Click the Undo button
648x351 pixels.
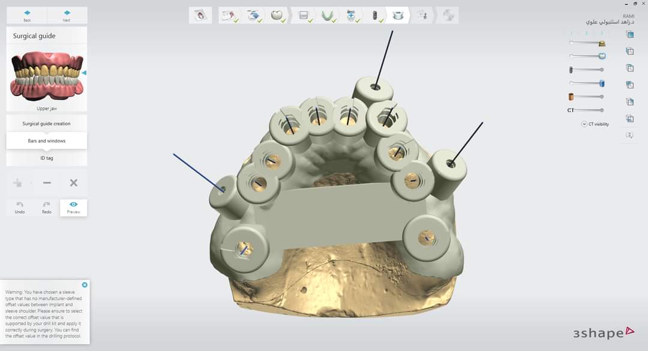coord(20,207)
